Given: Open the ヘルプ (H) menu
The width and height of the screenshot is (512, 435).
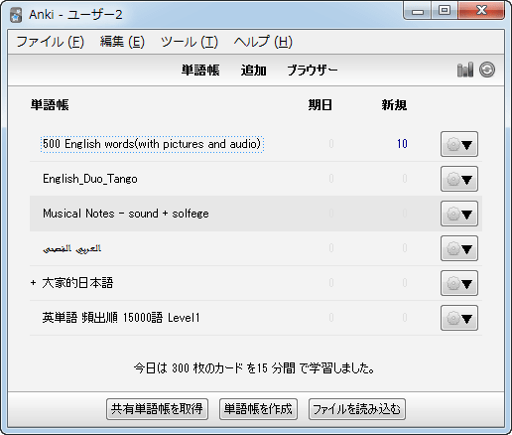Looking at the screenshot, I should (x=263, y=42).
